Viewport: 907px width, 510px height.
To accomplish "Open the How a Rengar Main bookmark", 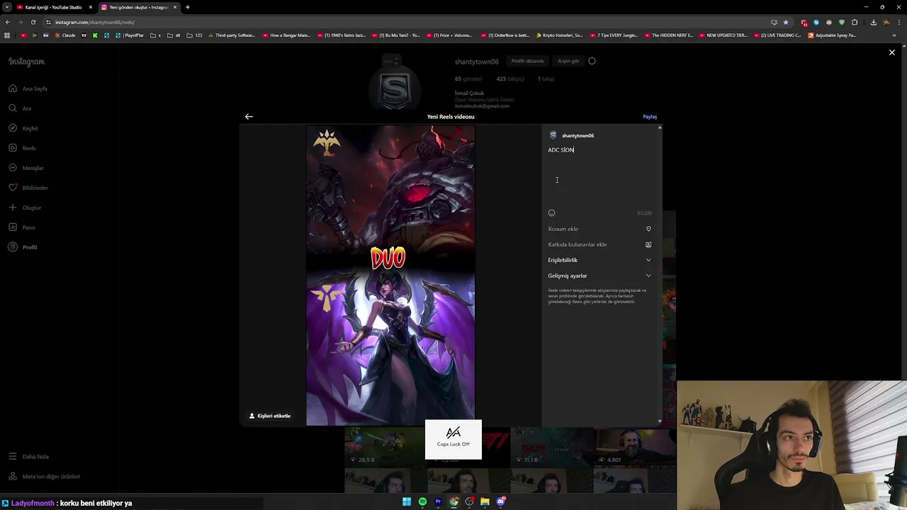I will [286, 35].
